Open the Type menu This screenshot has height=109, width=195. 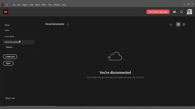click(x=31, y=5)
